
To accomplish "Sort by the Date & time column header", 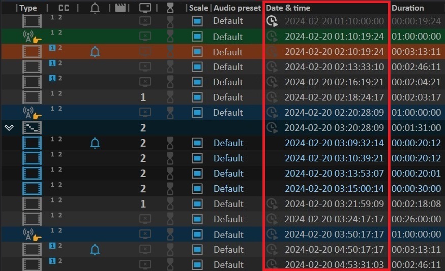I will point(288,8).
